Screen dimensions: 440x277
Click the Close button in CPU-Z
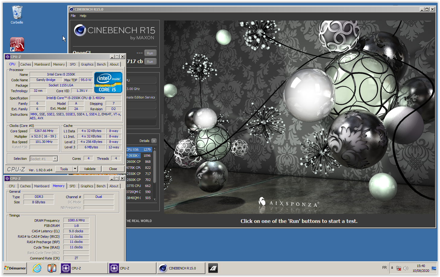[x=113, y=169]
